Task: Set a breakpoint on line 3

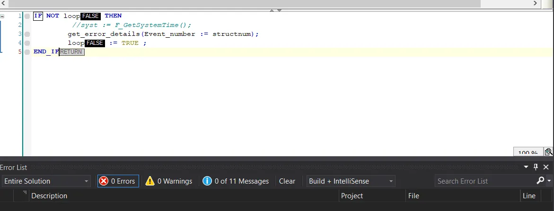Action: click(x=27, y=34)
